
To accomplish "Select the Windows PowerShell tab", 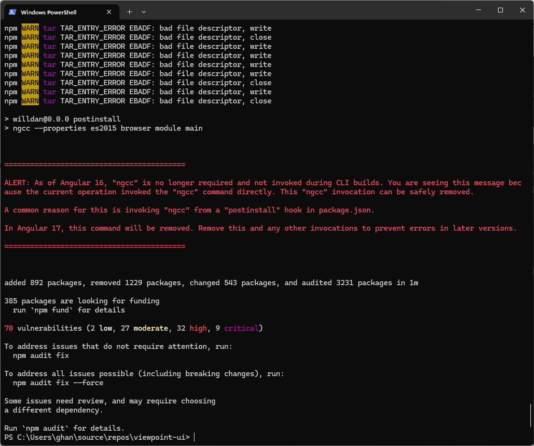I will (x=62, y=12).
